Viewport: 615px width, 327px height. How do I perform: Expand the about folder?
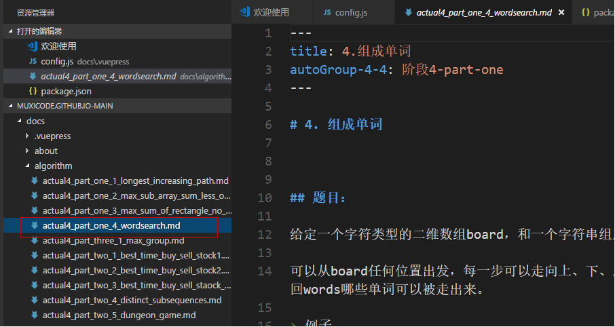27,151
